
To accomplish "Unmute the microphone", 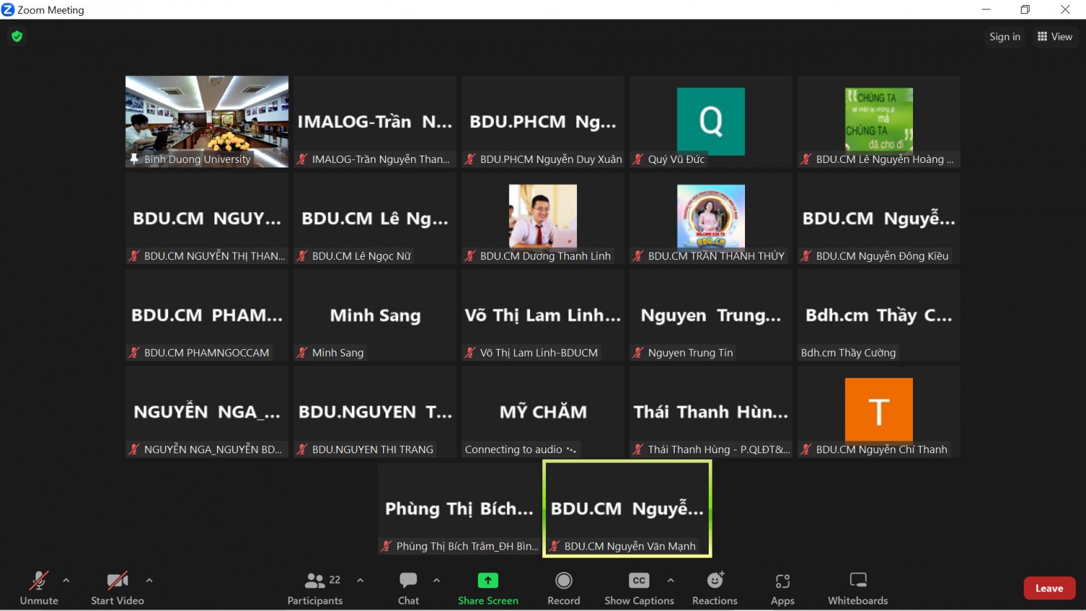I will (x=39, y=588).
